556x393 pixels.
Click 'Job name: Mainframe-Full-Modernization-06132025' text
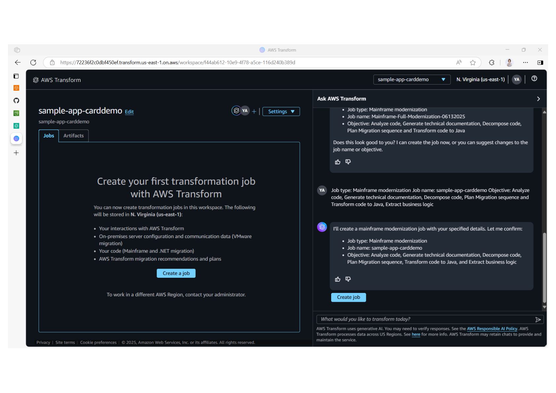(406, 117)
